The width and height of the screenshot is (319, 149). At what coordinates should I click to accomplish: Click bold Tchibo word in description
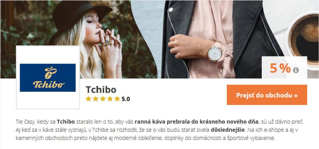coord(66,122)
